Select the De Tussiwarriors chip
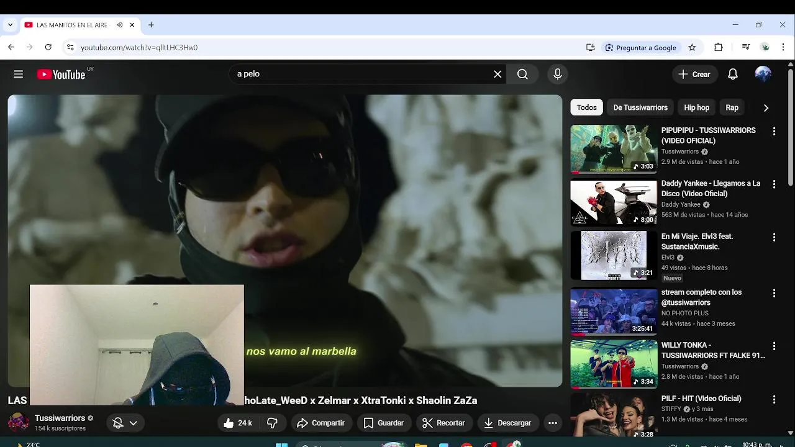 [640, 107]
